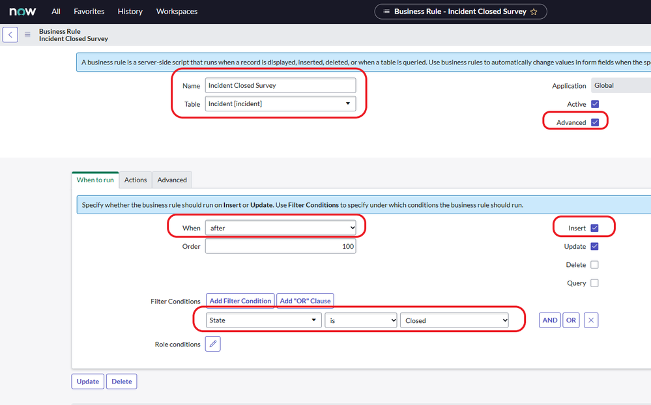
Task: Click the ServiceNow 'now' logo
Action: (x=23, y=11)
